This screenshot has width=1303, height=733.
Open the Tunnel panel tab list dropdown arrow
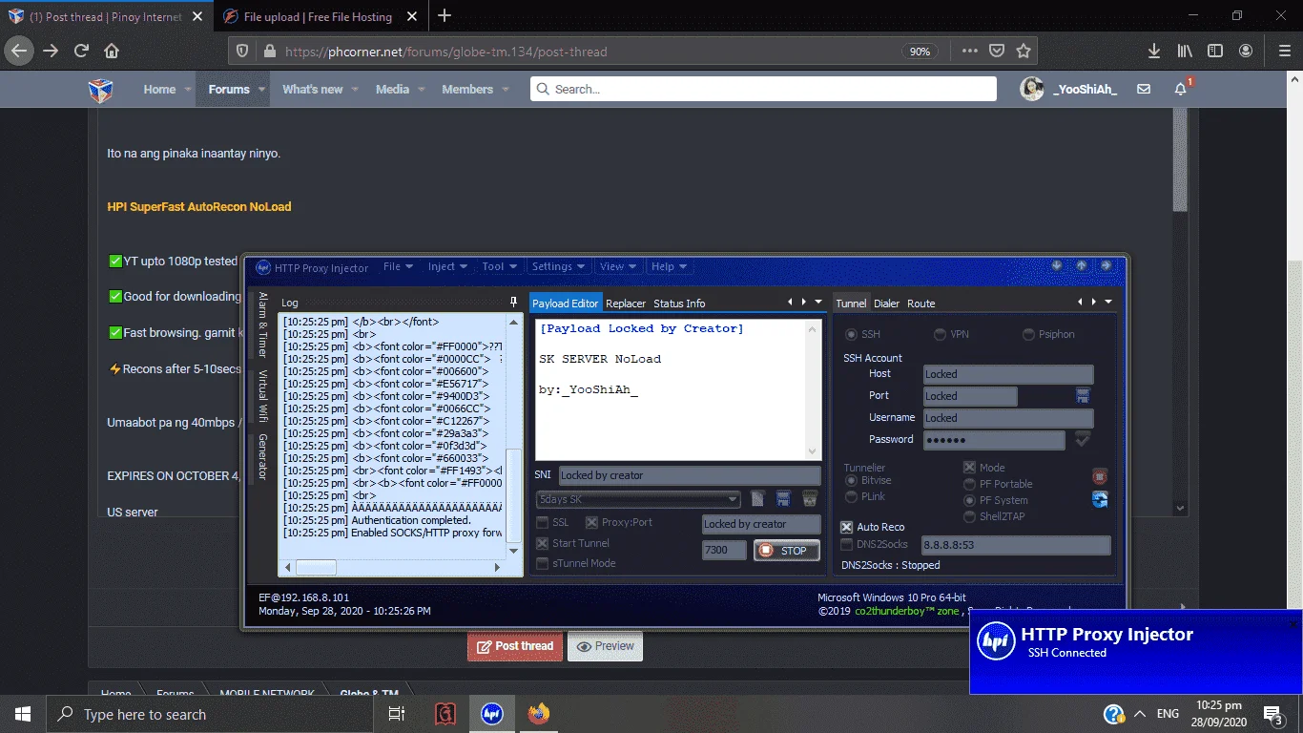[x=1108, y=303]
